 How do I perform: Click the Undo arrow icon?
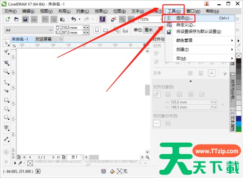(73, 19)
